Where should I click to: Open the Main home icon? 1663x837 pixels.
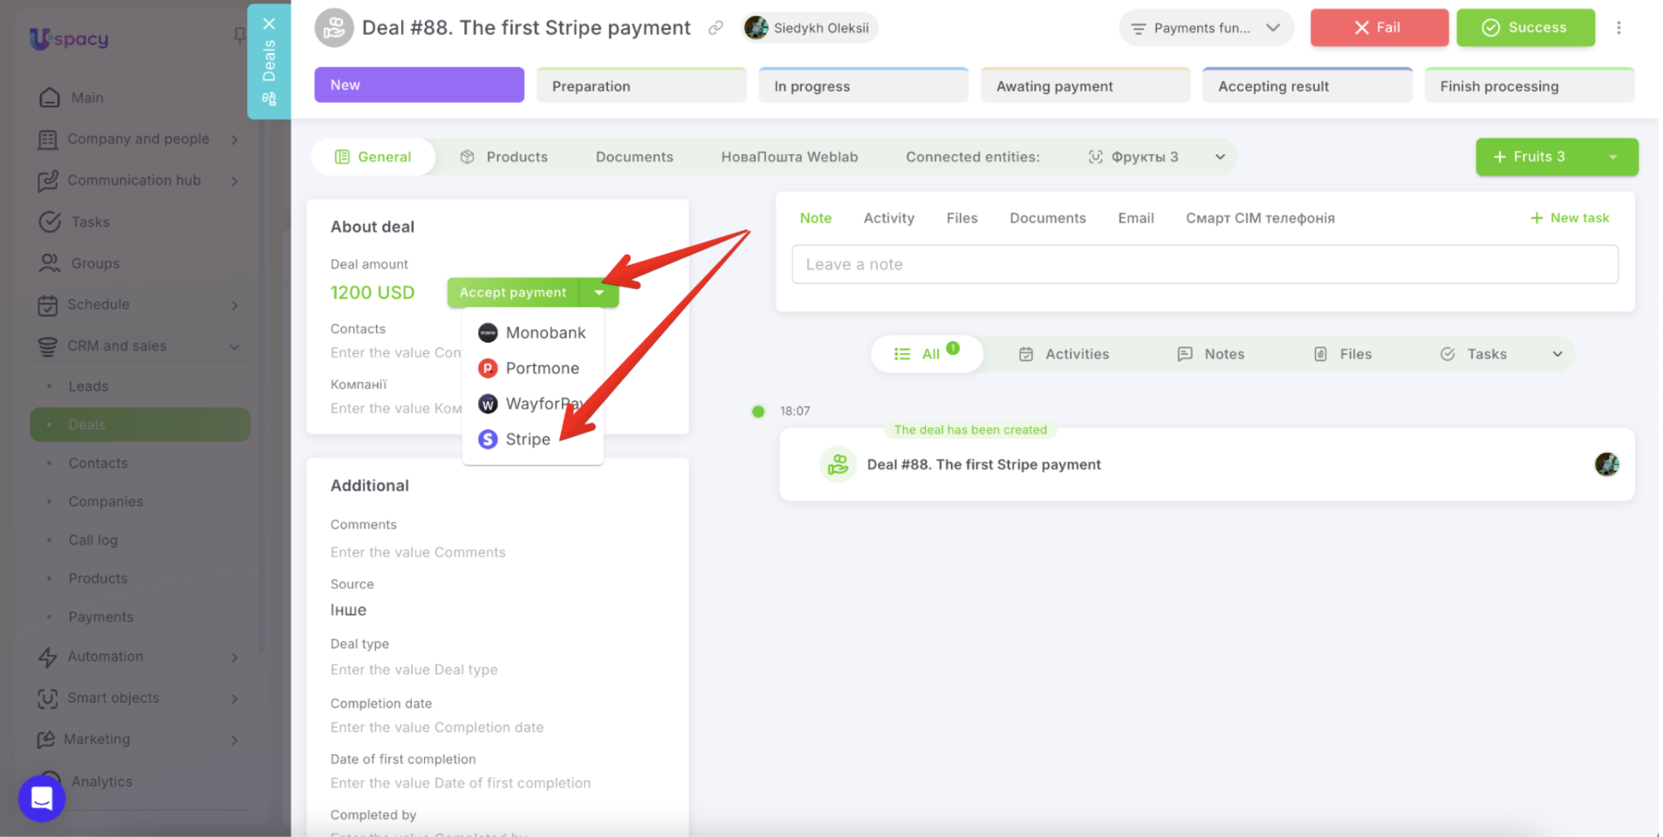(50, 98)
